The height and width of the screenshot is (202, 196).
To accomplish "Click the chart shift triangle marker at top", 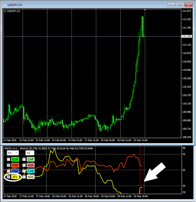I will click(x=145, y=10).
